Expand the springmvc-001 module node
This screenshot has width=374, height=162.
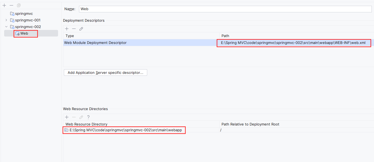click(x=6, y=20)
